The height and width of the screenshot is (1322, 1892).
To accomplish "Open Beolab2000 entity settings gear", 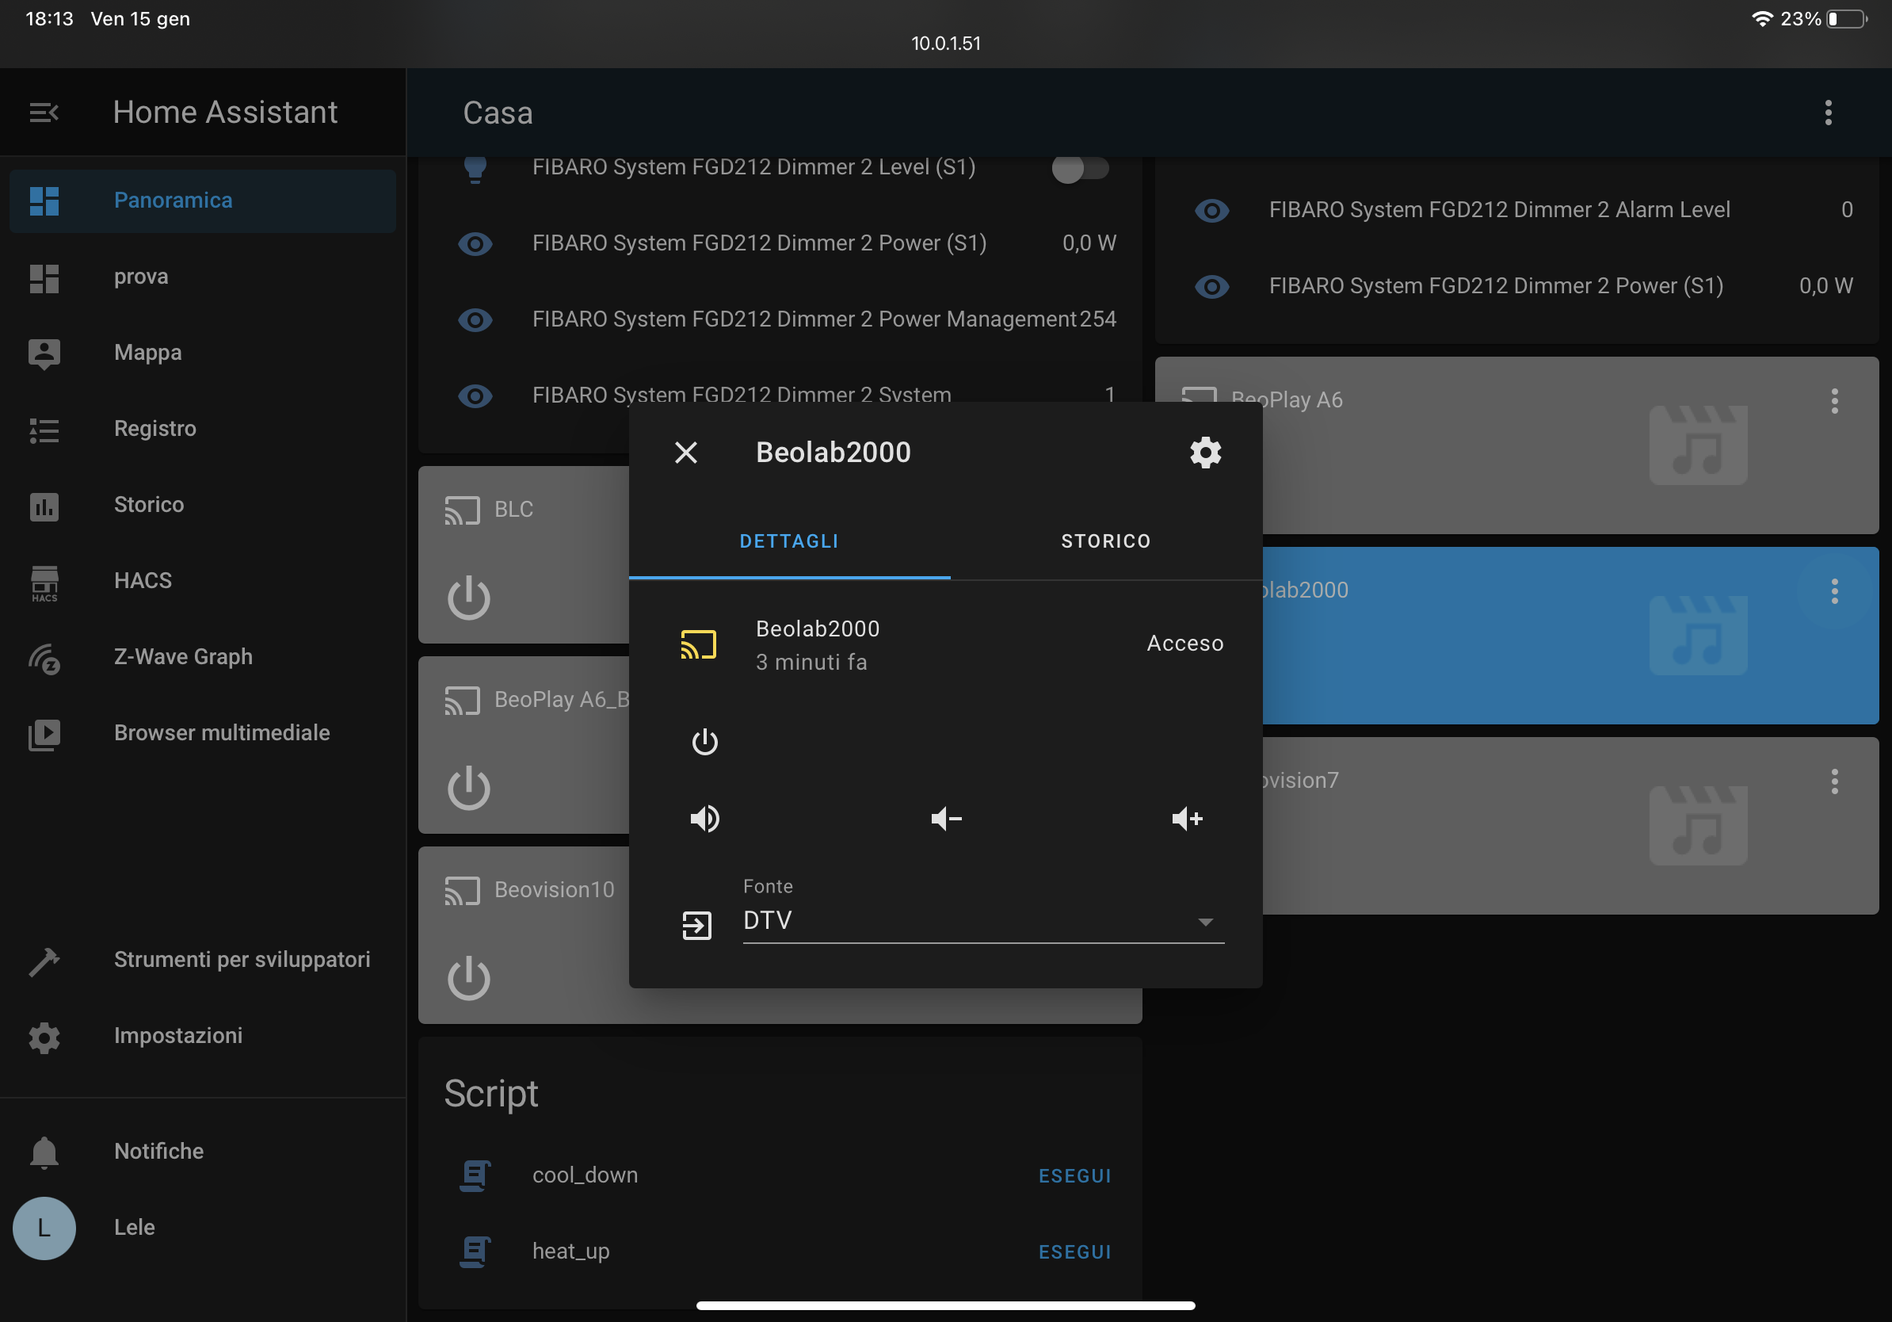I will point(1205,453).
